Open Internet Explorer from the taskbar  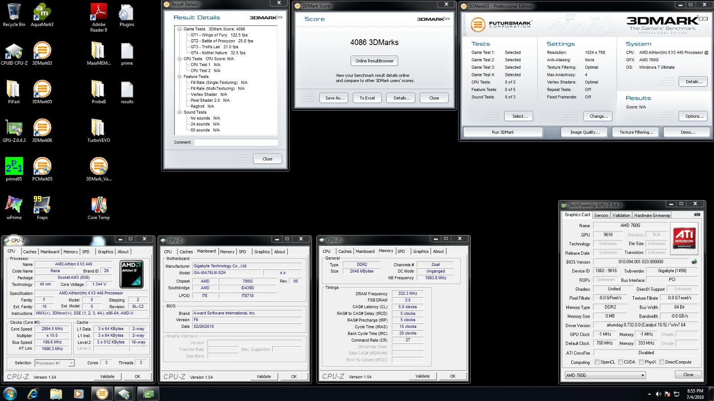click(x=33, y=394)
